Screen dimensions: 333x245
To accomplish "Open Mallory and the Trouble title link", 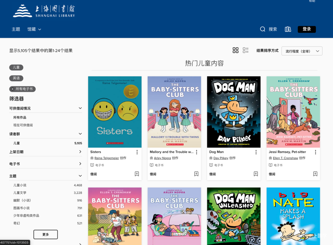I will [171, 152].
